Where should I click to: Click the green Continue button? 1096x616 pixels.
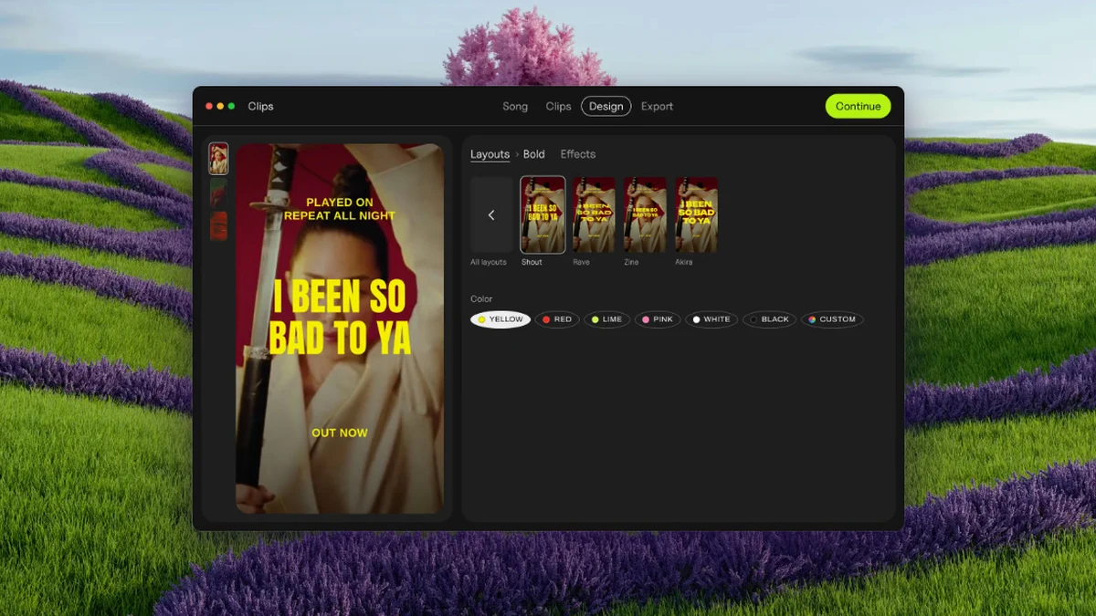(858, 106)
